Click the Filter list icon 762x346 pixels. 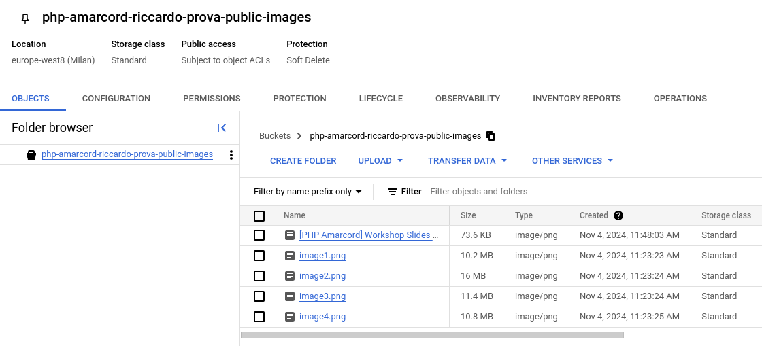point(393,192)
